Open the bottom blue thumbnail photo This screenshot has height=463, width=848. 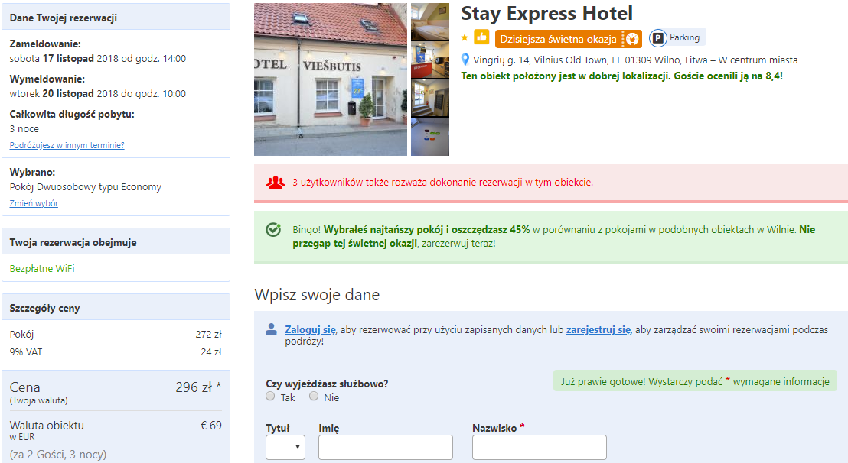[430, 137]
